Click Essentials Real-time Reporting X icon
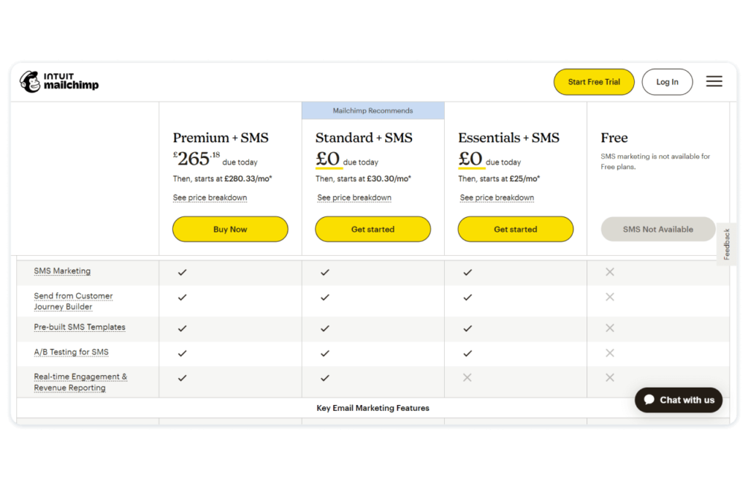Screen dimensions: 748x487 pyautogui.click(x=467, y=377)
